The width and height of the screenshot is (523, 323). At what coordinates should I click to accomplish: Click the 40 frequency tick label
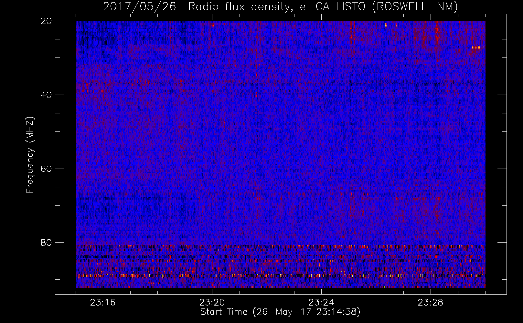click(46, 95)
